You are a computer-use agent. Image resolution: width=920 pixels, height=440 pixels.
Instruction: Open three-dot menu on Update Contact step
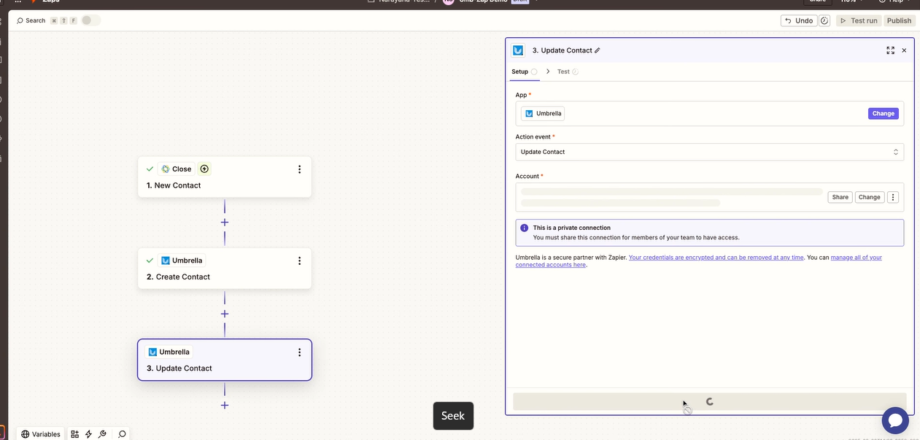click(299, 352)
